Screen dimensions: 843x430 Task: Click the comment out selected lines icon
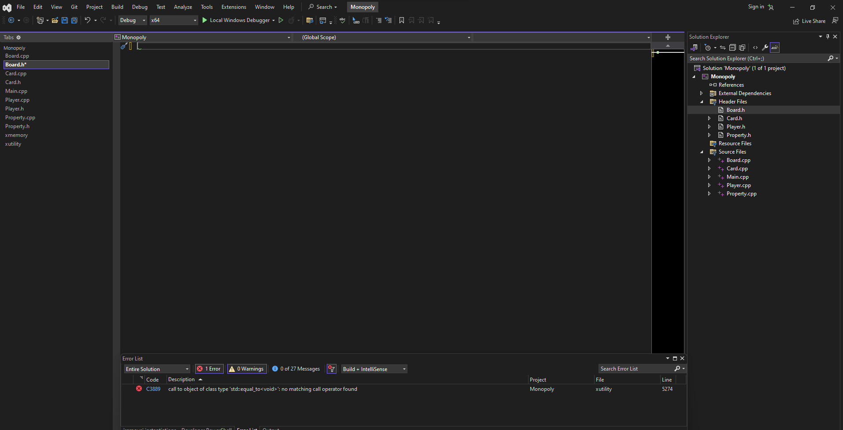[378, 20]
